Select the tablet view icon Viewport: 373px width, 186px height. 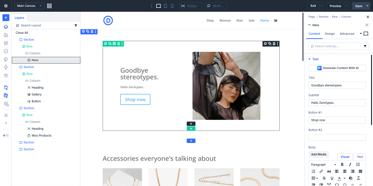pyautogui.click(x=165, y=6)
